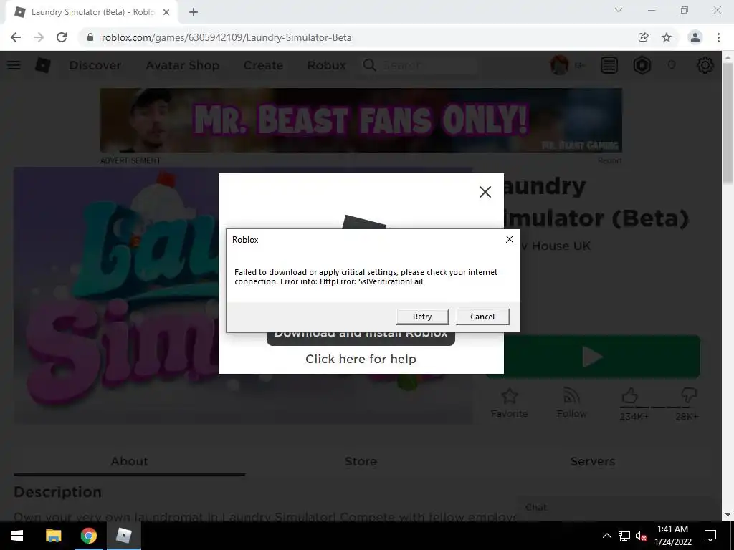The image size is (734, 550).
Task: Click the Chrome taskbar icon
Action: pyautogui.click(x=88, y=536)
